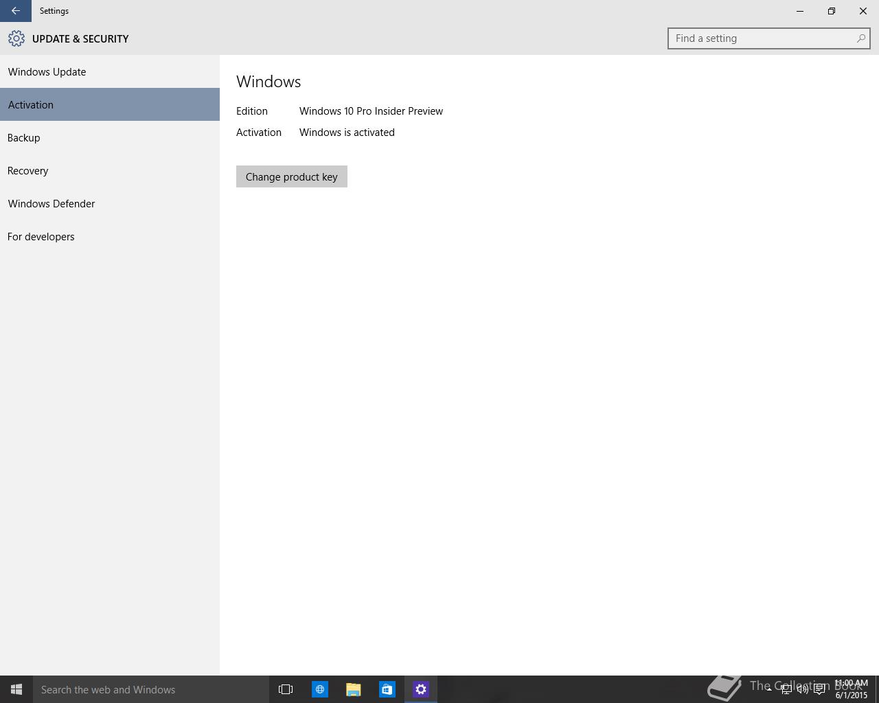Click the UPDATE & SECURITY title text
This screenshot has height=703, width=879.
pyautogui.click(x=80, y=39)
